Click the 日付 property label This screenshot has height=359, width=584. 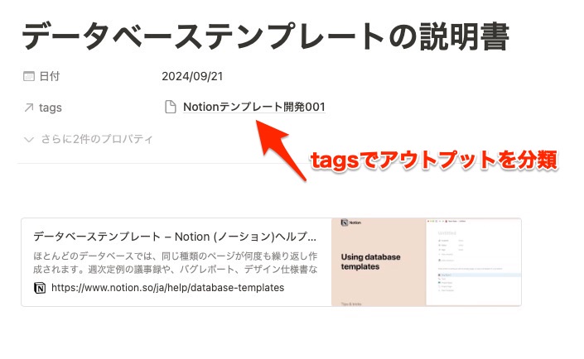50,76
